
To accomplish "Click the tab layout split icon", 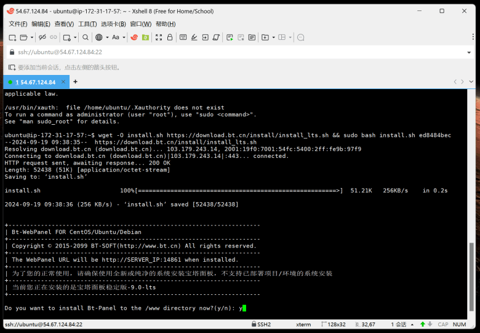I will tap(282, 37).
